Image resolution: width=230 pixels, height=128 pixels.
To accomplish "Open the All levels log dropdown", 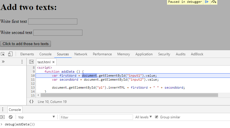I will coord(144,117).
